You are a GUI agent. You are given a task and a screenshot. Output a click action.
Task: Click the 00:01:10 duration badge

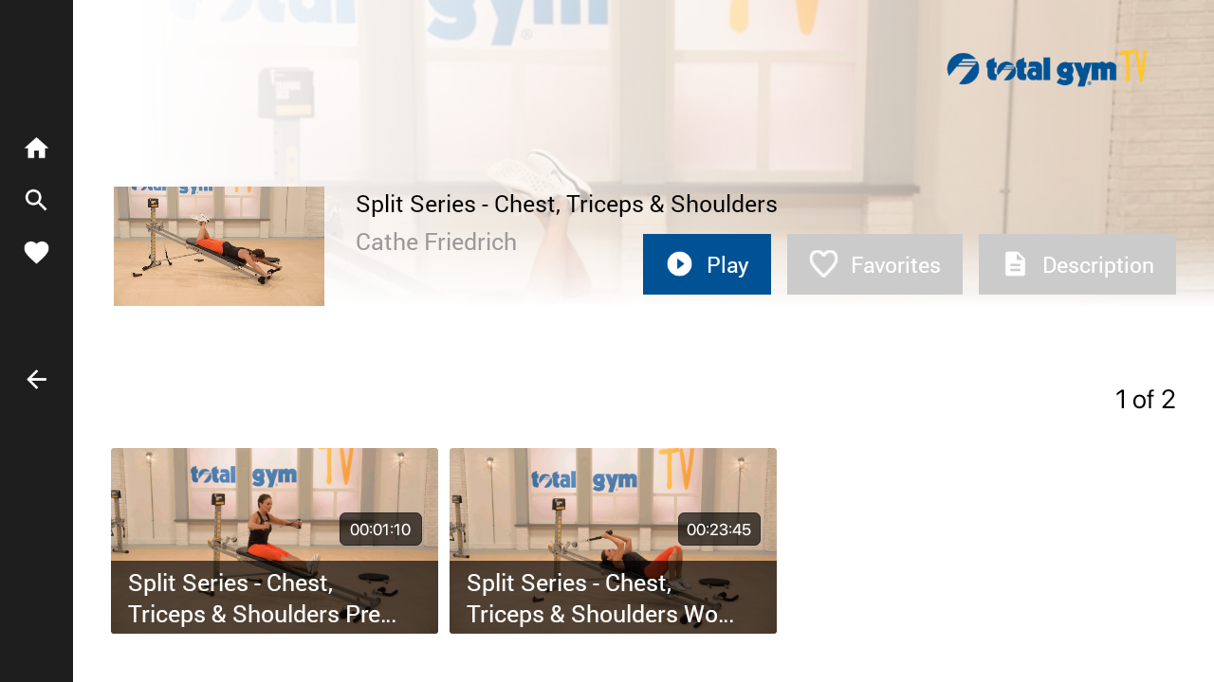pyautogui.click(x=380, y=529)
